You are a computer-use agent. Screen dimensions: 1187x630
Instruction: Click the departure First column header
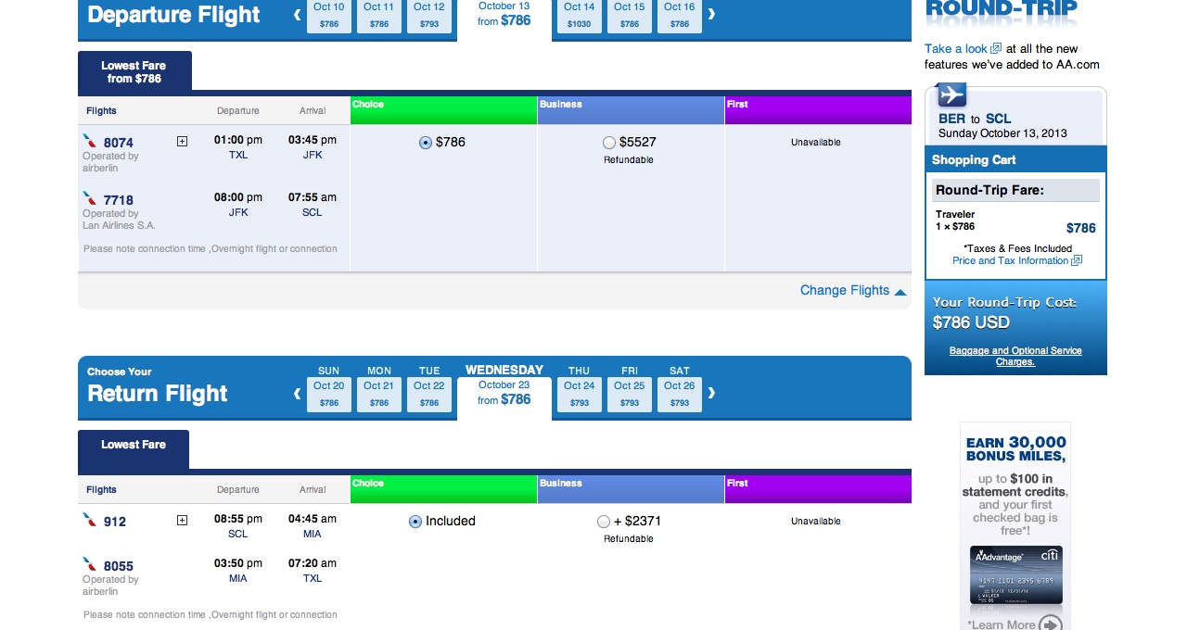pos(818,110)
